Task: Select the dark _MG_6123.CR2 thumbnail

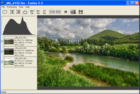Action: [x=9, y=51]
